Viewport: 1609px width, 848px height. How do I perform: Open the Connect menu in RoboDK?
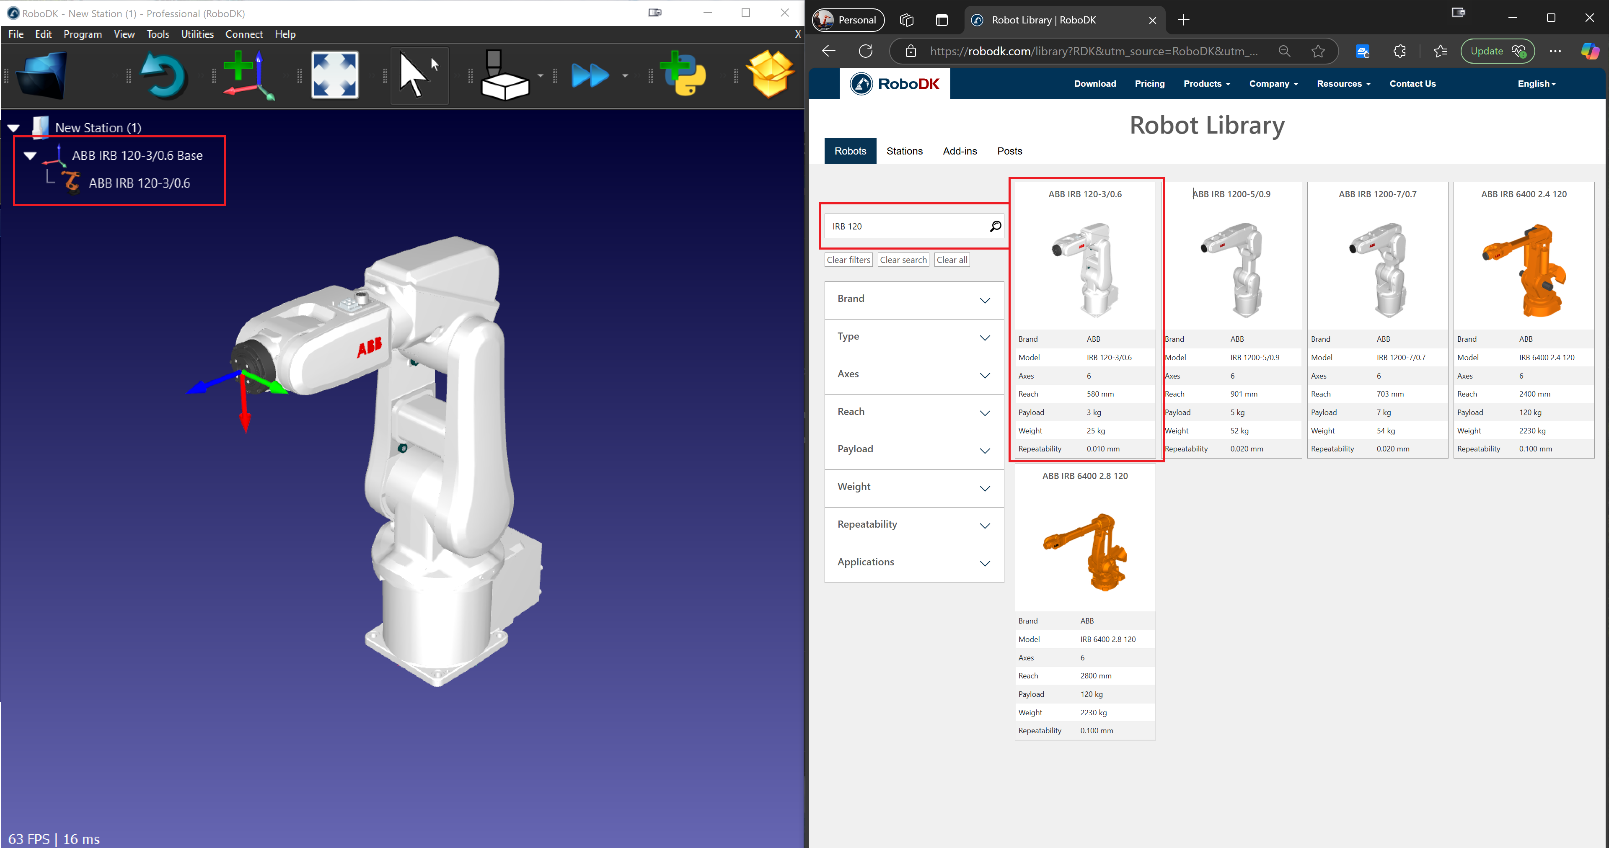point(243,34)
